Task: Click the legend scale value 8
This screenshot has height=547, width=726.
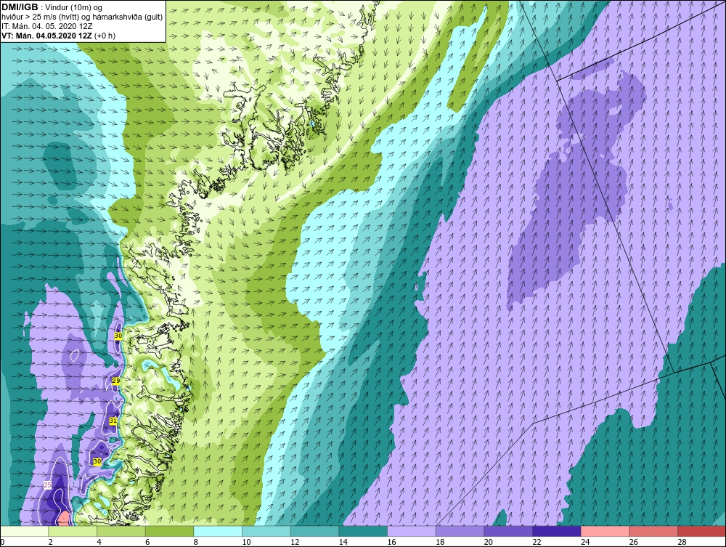Action: point(195,542)
